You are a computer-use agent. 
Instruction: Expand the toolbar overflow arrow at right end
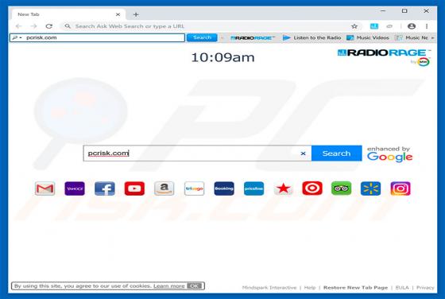pyautogui.click(x=433, y=37)
